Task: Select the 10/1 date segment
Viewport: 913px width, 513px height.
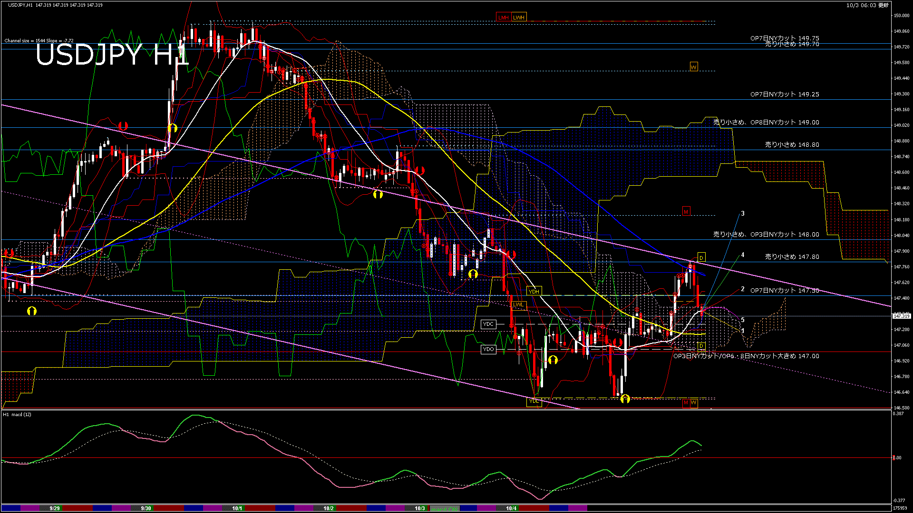Action: pos(237,508)
